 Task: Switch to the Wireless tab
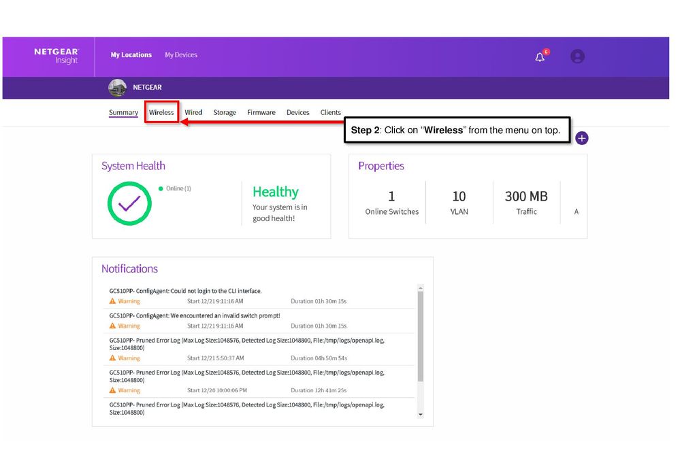(161, 112)
